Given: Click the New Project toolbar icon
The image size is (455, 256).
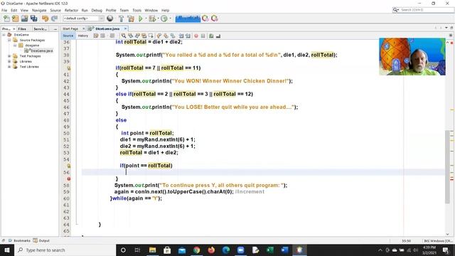Looking at the screenshot, I should (16, 18).
